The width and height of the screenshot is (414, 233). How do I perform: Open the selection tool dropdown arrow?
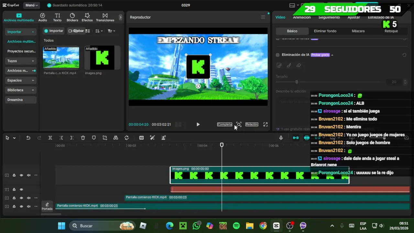click(14, 138)
